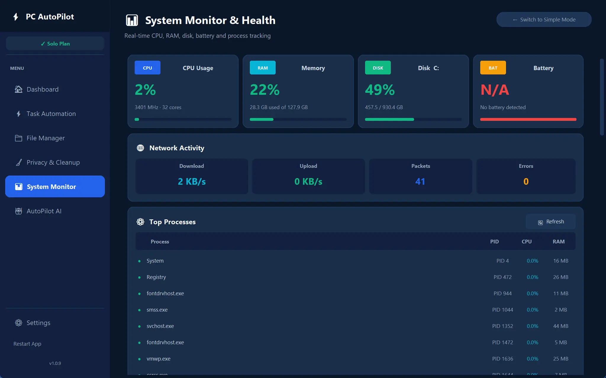The image size is (606, 378).
Task: Click the Errors count tile
Action: coord(526,176)
